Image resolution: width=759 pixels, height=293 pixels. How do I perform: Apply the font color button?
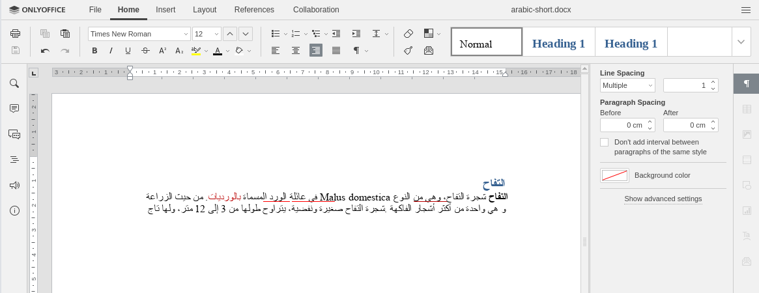pyautogui.click(x=218, y=50)
